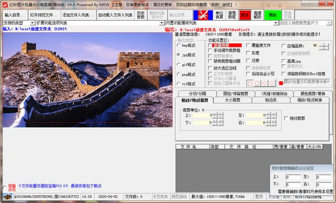The height and width of the screenshot is (203, 336).
Task: Click stepper next to 右 crop field
Action: pyautogui.click(x=271, y=123)
